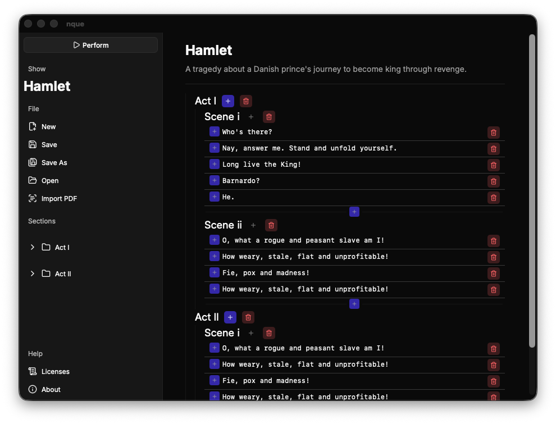This screenshot has height=424, width=556.
Task: Click the tragedy description text
Action: [326, 69]
